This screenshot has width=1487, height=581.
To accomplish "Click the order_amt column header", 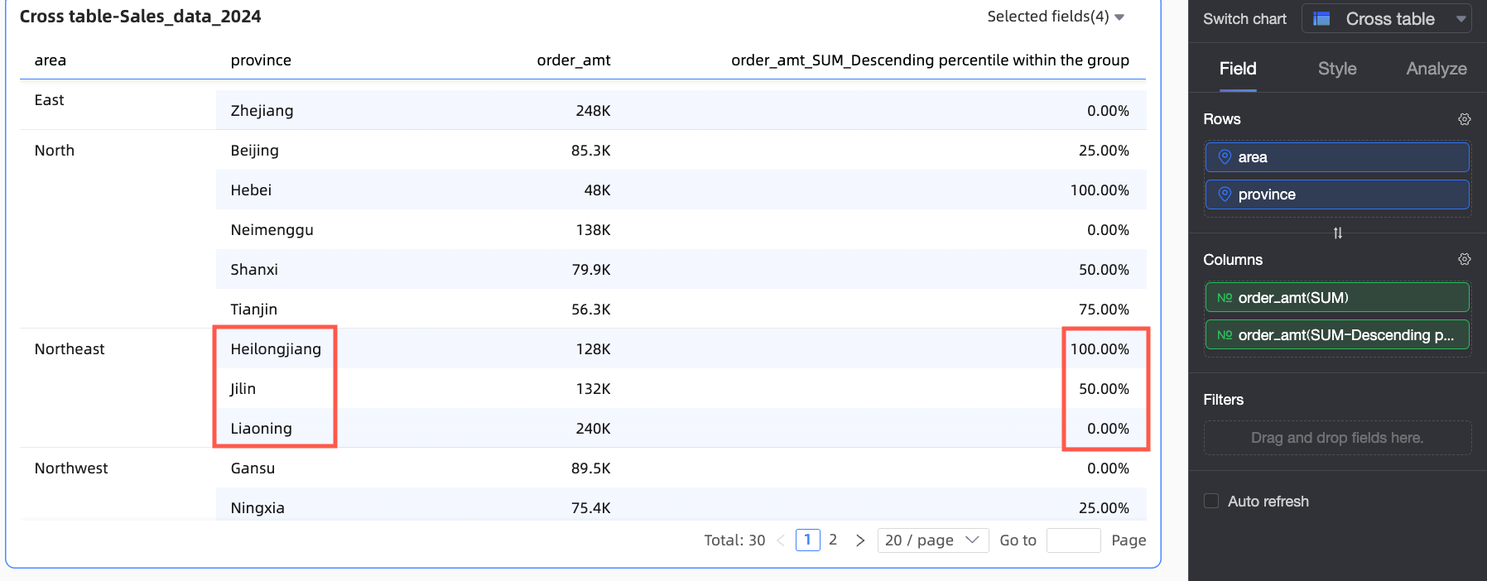I will tap(574, 60).
